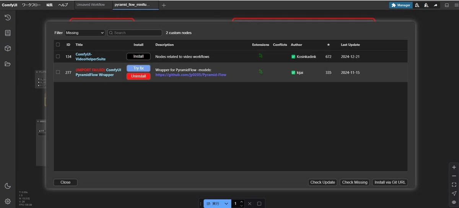
Task: Open the ComfyUI PyramidFlow Wrapper title link
Action: [98, 72]
